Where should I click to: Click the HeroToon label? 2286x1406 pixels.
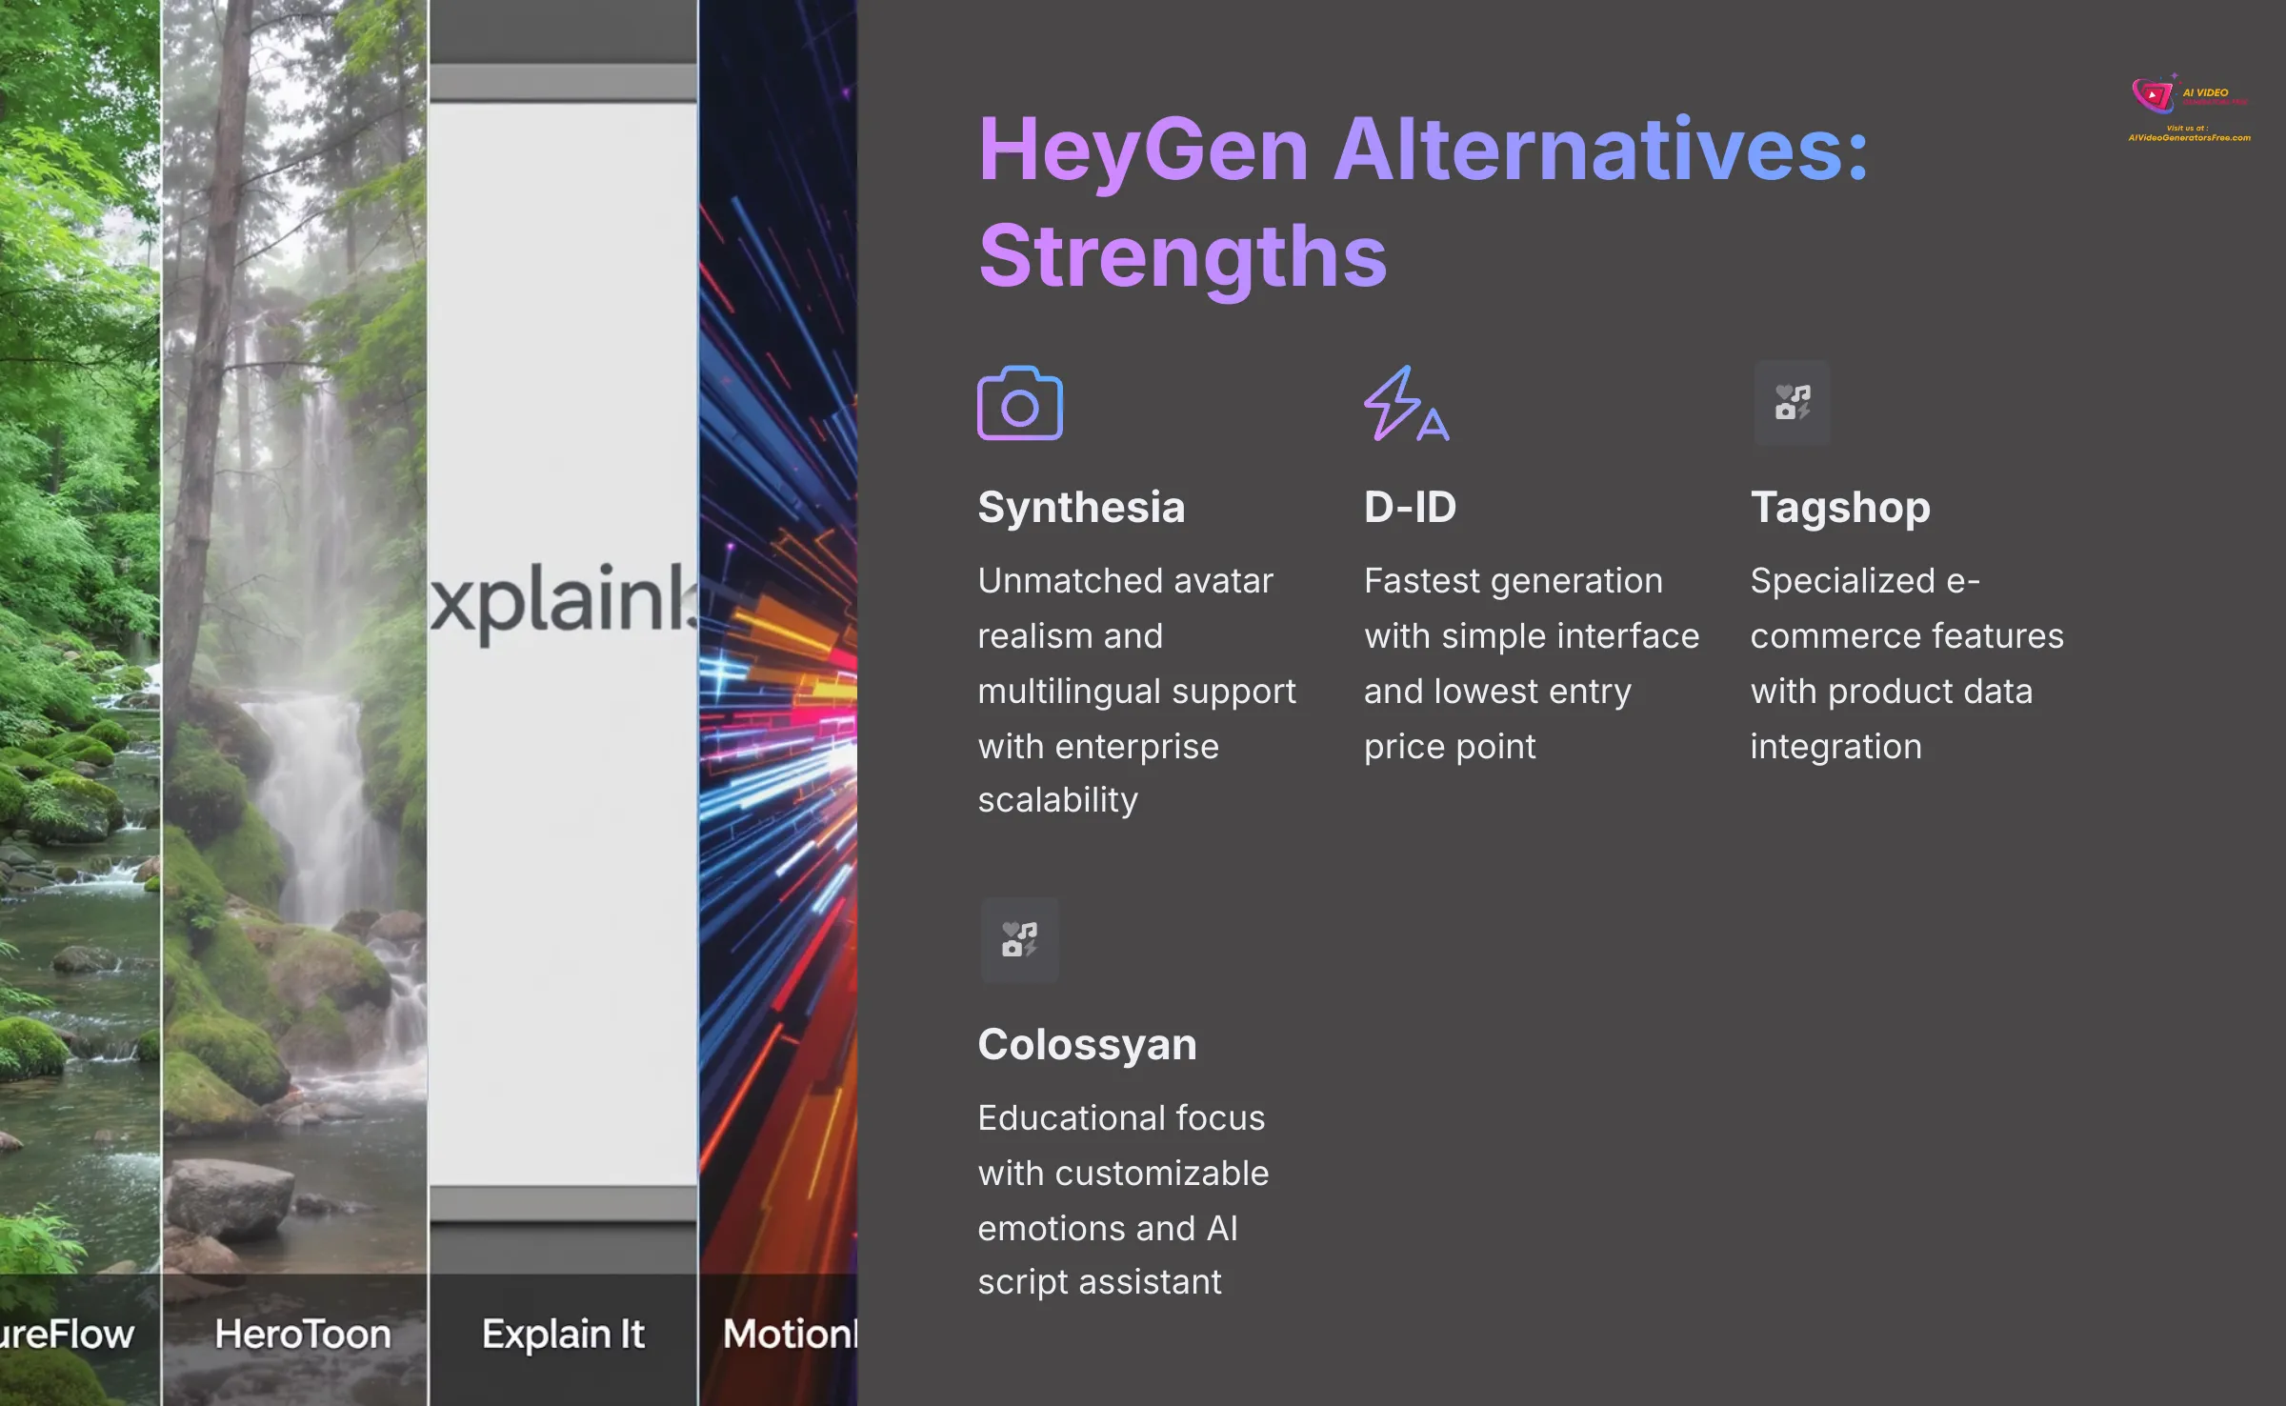(303, 1334)
